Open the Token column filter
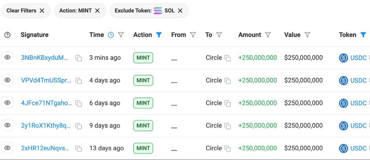Image resolution: width=370 pixels, height=160 pixels. pyautogui.click(x=363, y=35)
